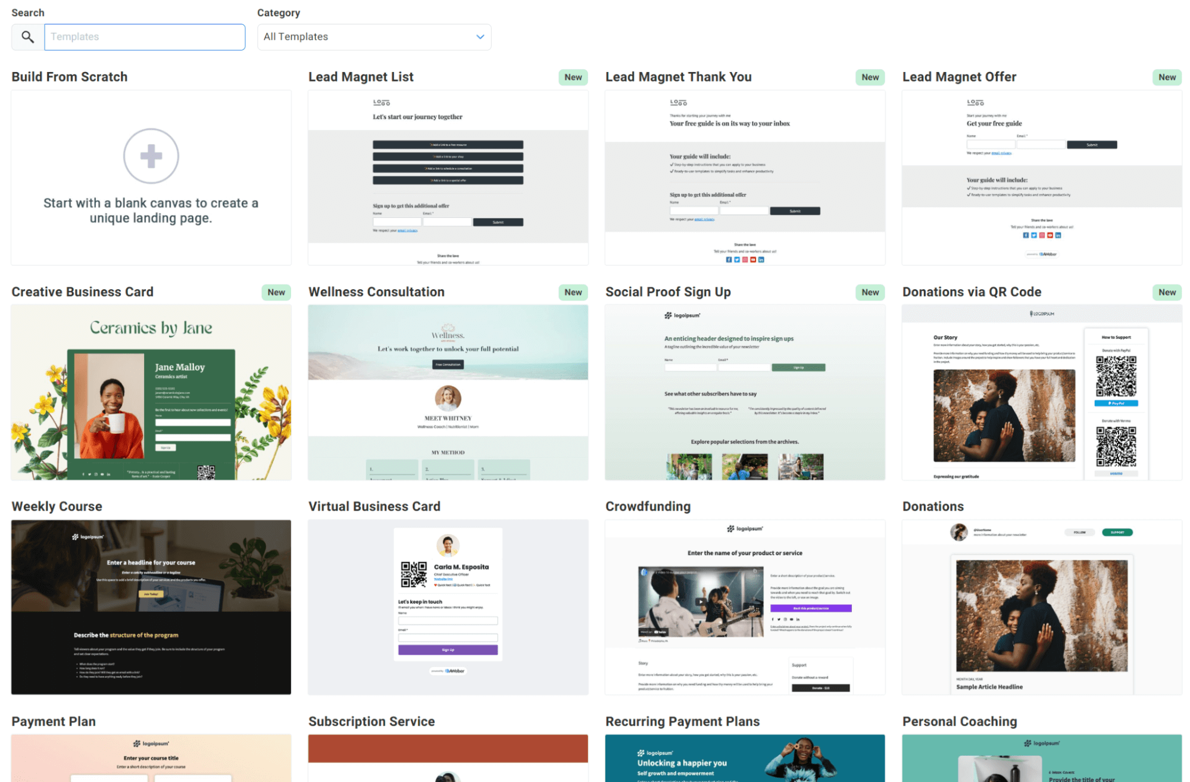Click the plus icon to build from scratch
Screen dimensions: 1190x782
pyautogui.click(x=151, y=156)
